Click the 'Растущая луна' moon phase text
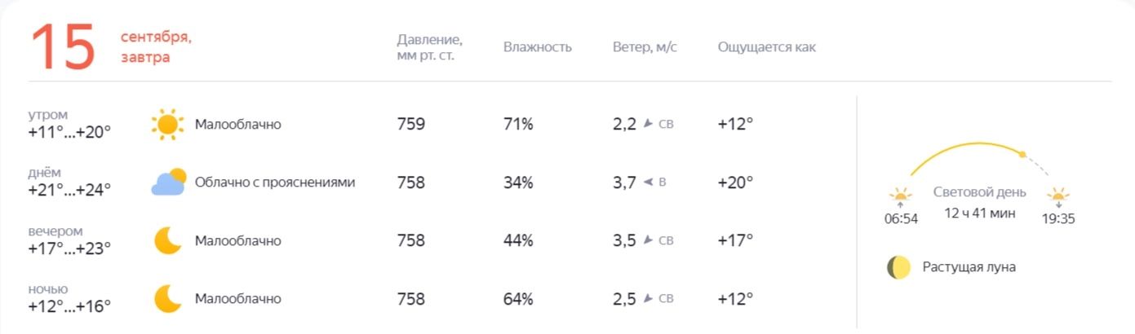 pos(969,267)
